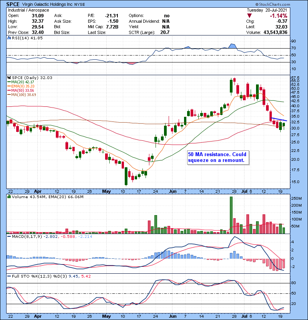This screenshot has height=320, width=308.
Task: Click the candlestick icon beside SPCE (Daily)
Action: point(8,77)
